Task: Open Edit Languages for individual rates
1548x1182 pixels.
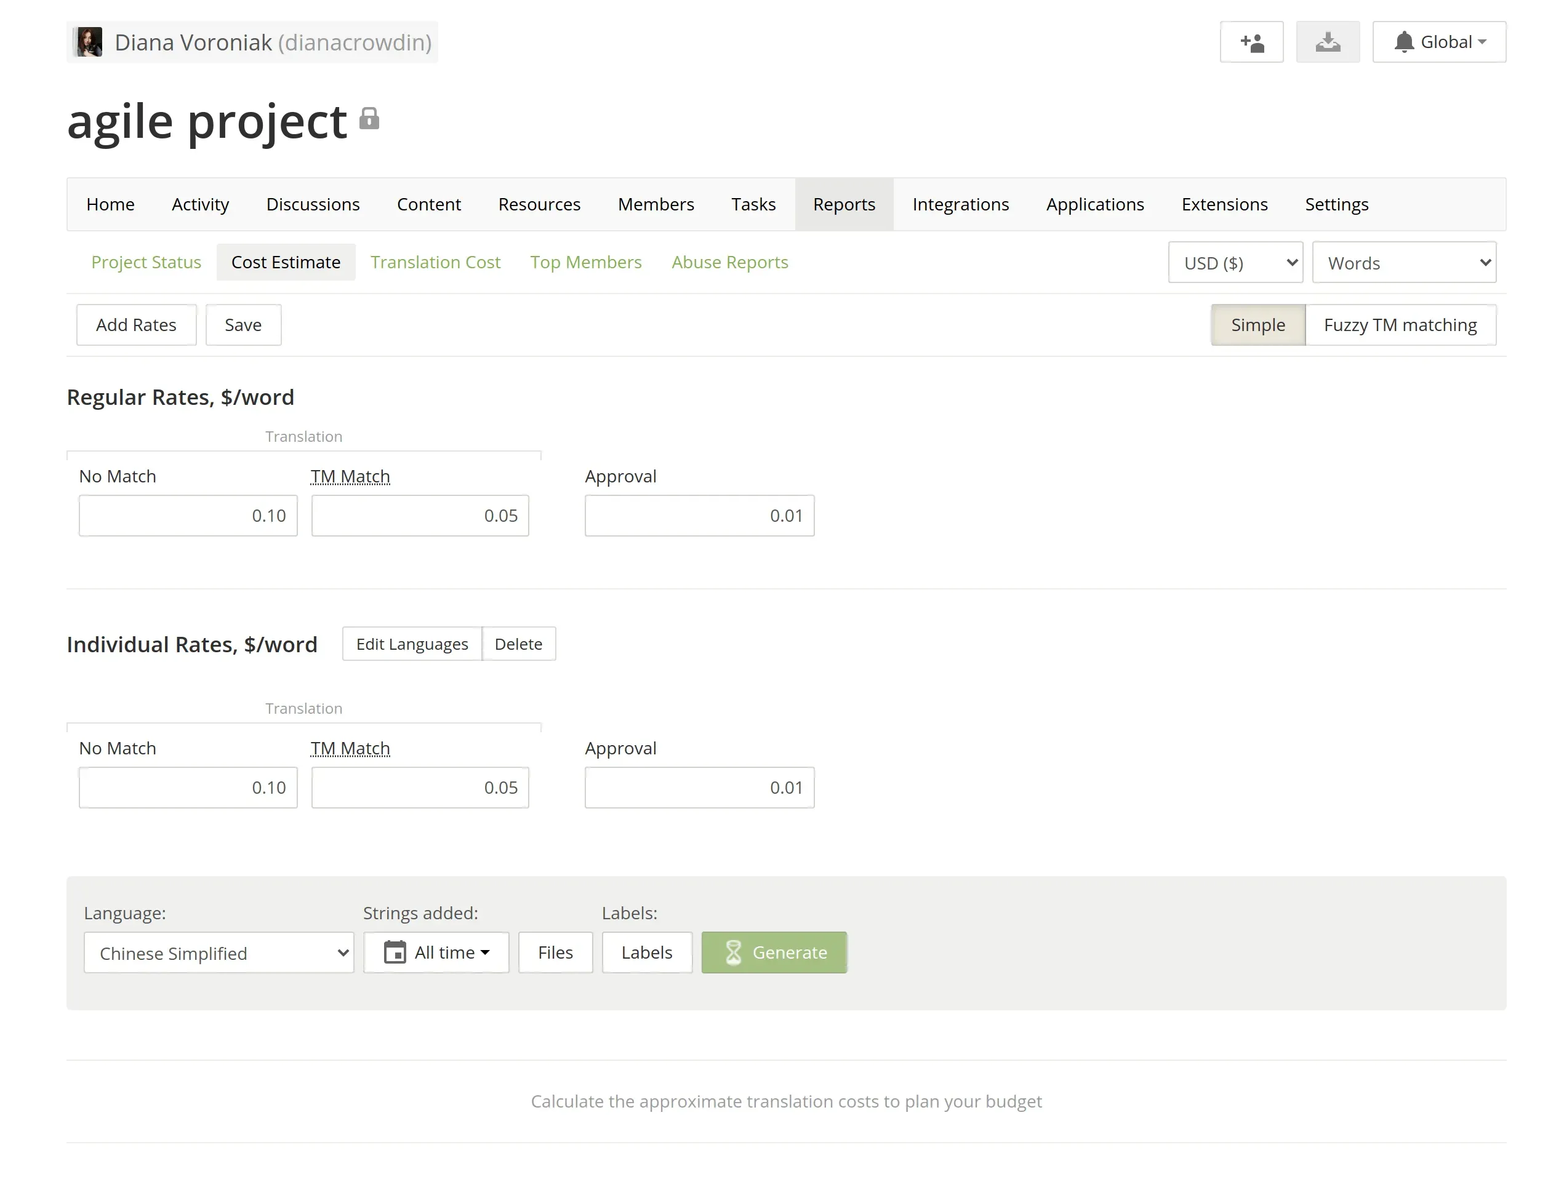Action: tap(412, 644)
